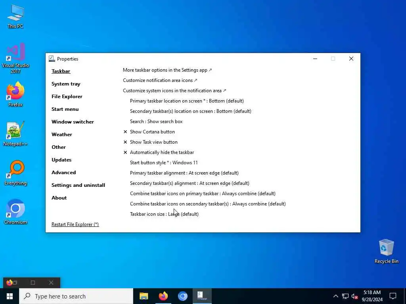The width and height of the screenshot is (406, 304).
Task: Open the System tray section
Action: tap(66, 84)
